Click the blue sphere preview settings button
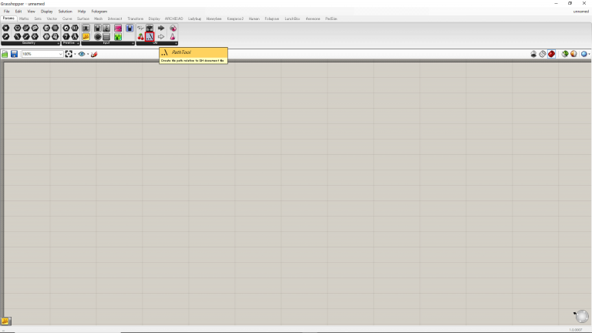Viewport: 592px width, 333px height. coord(584,54)
